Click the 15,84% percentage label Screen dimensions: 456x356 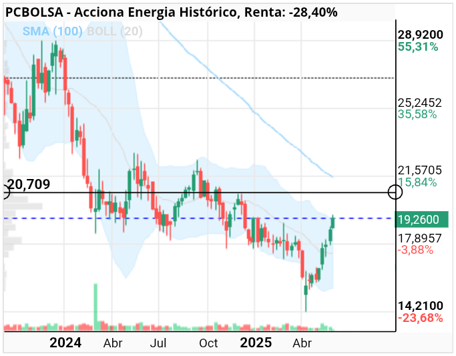[417, 182]
